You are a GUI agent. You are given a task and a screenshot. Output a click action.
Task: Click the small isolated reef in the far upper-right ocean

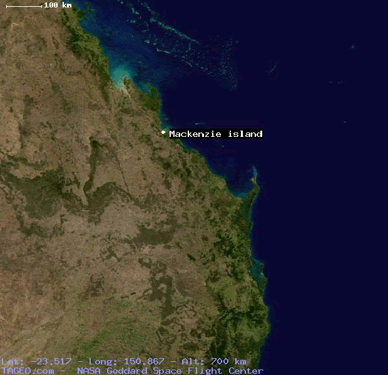[x=352, y=47]
